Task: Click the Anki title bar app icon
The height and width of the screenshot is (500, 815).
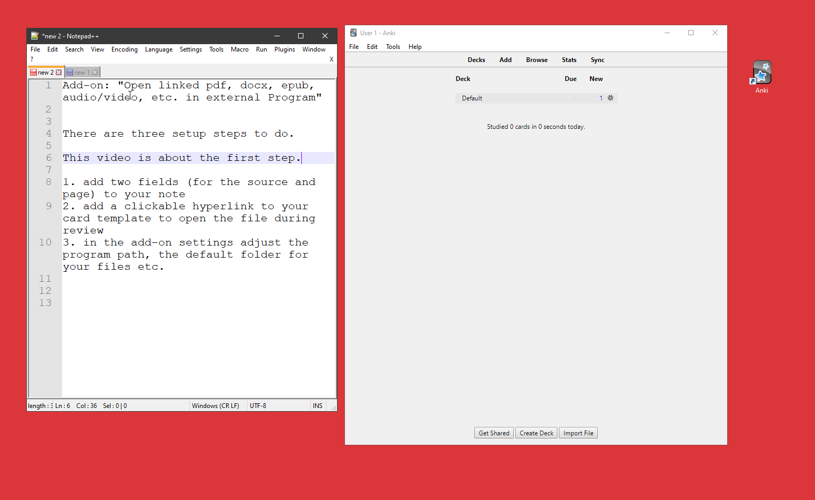Action: tap(353, 33)
